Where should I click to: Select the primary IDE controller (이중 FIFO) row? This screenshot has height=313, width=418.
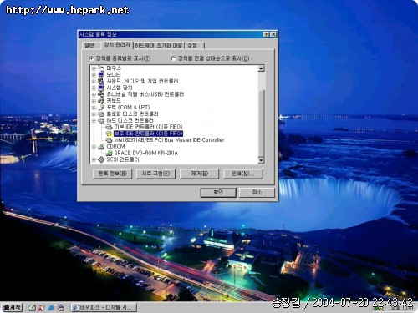coord(148,127)
